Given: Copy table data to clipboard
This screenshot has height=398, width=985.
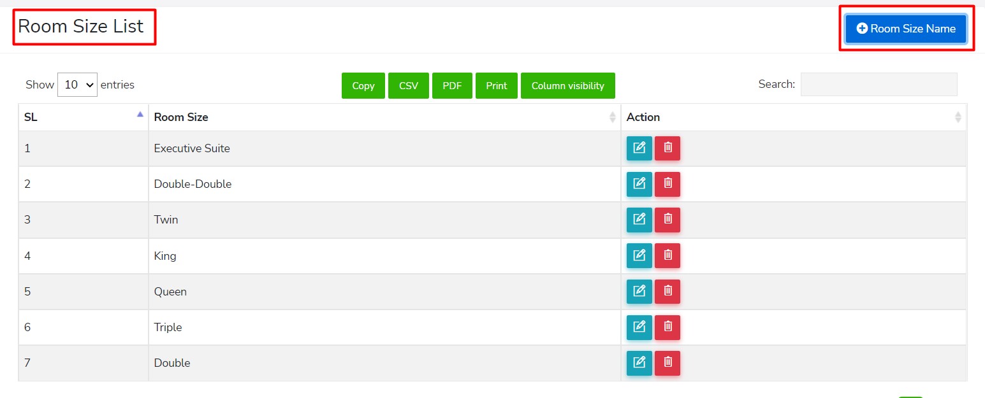Looking at the screenshot, I should (x=363, y=86).
